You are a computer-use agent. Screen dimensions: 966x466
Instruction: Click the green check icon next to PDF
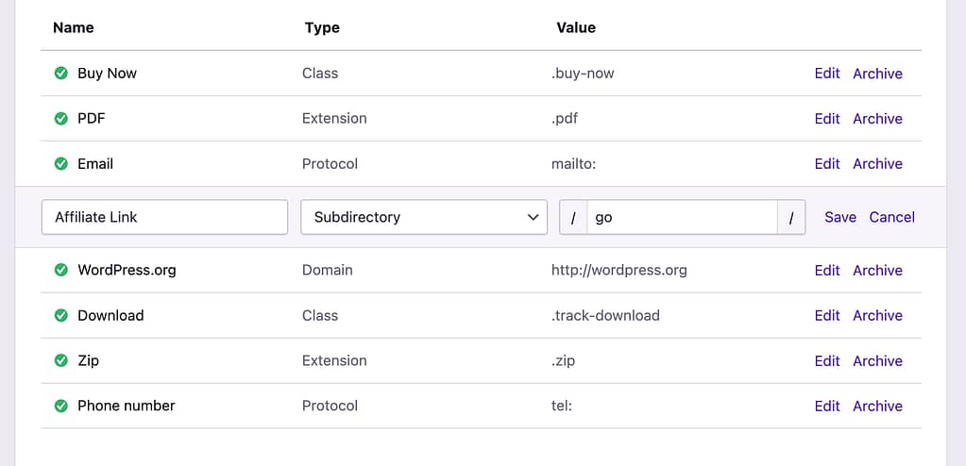pyautogui.click(x=61, y=119)
